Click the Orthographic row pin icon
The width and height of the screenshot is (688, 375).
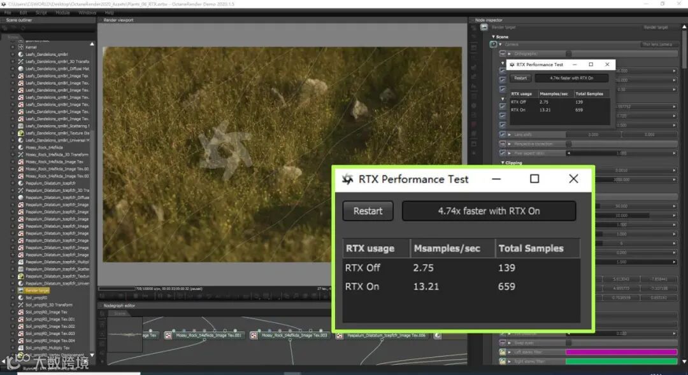point(503,54)
